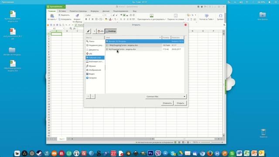279x157 pixels.
Task: Click the decrease font size icon
Action: [x=116, y=15]
